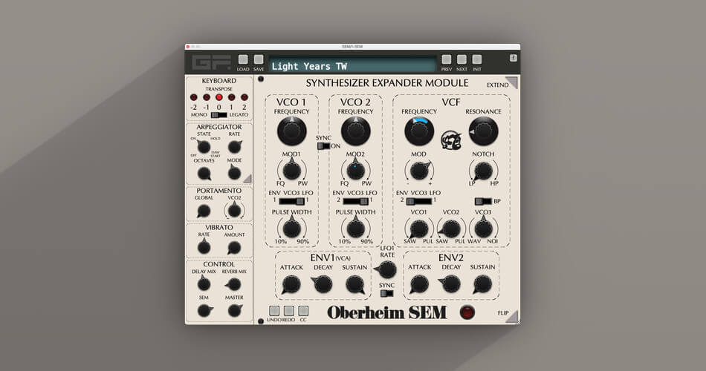Image resolution: width=706 pixels, height=371 pixels.
Task: Click the GF logo in header
Action: 211,62
